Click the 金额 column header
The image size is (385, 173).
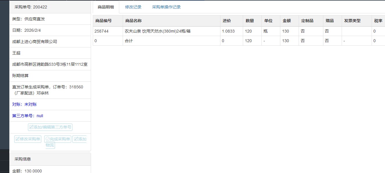click(x=287, y=21)
